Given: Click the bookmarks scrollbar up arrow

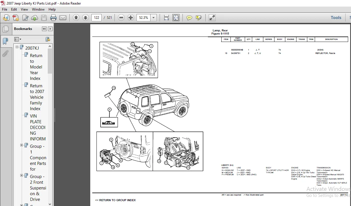Looking at the screenshot, I should coord(50,46).
